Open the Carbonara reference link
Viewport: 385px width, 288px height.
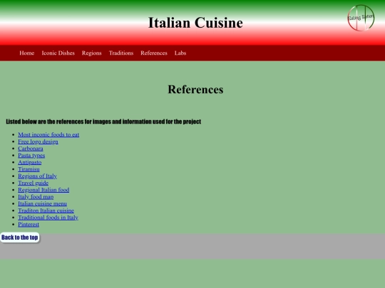coord(31,149)
